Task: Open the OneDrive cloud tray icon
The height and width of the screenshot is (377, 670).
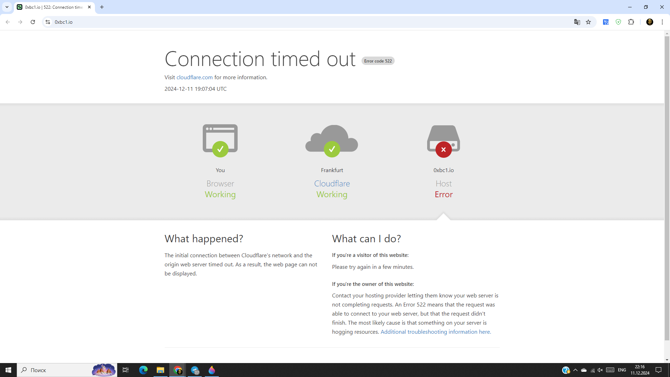Action: (x=584, y=370)
